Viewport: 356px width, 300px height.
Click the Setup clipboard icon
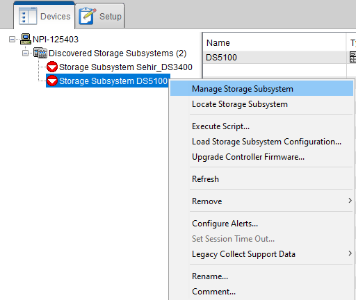(x=88, y=16)
